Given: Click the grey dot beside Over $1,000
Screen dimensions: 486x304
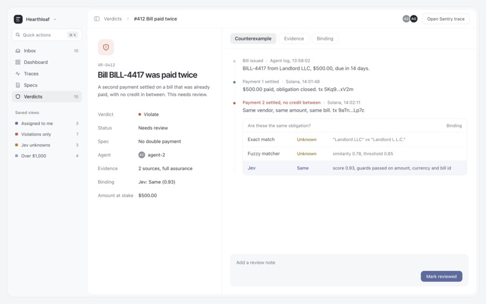Looking at the screenshot, I should pyautogui.click(x=16, y=156).
